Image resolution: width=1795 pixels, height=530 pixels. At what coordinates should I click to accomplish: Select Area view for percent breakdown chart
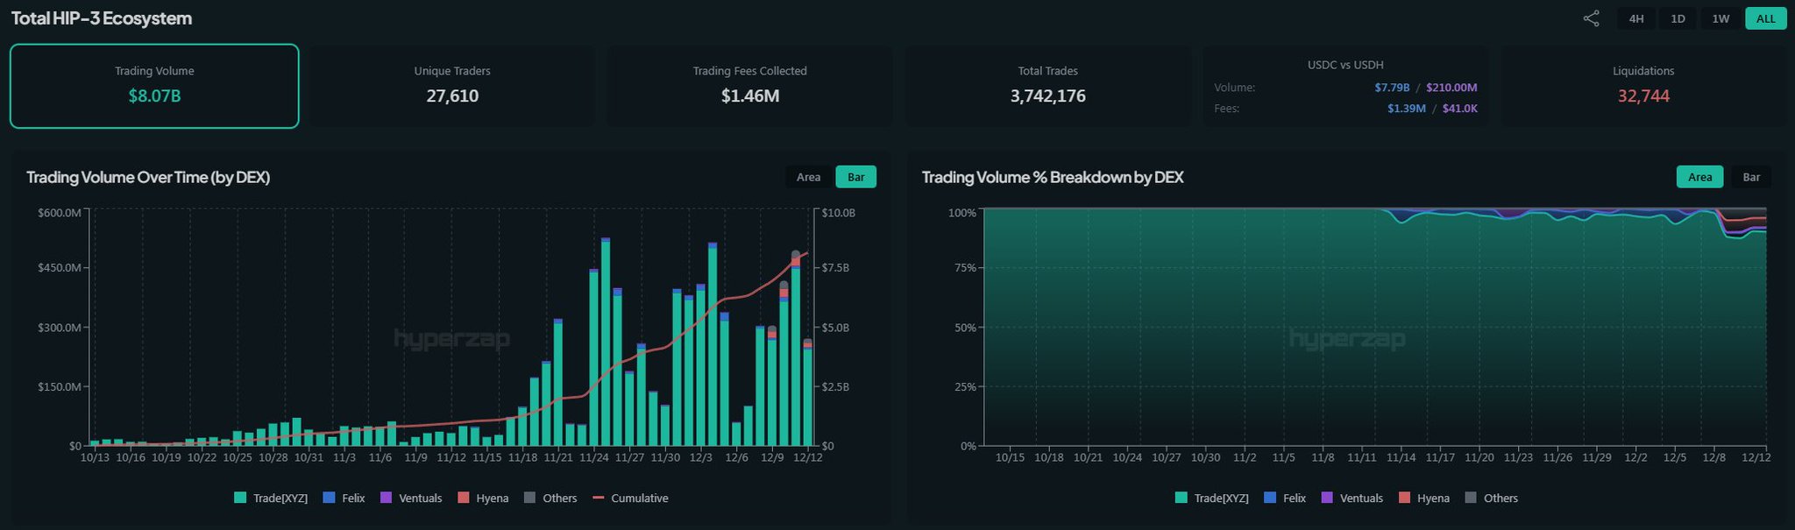coord(1699,177)
